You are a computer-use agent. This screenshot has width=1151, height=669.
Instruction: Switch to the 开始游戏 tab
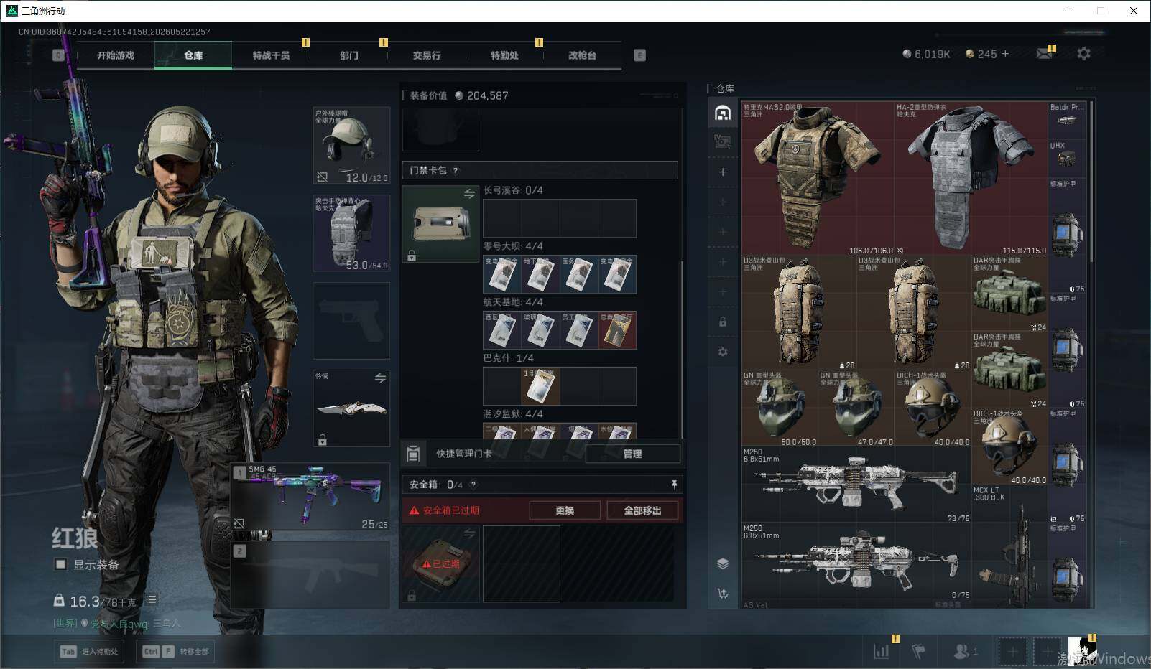[116, 55]
